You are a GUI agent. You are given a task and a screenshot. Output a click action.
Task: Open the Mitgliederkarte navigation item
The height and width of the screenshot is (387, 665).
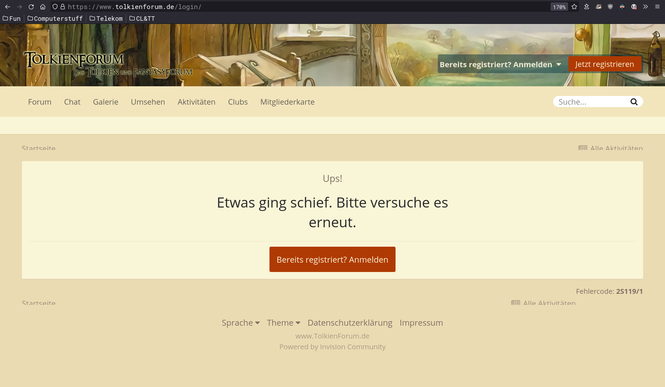[287, 102]
